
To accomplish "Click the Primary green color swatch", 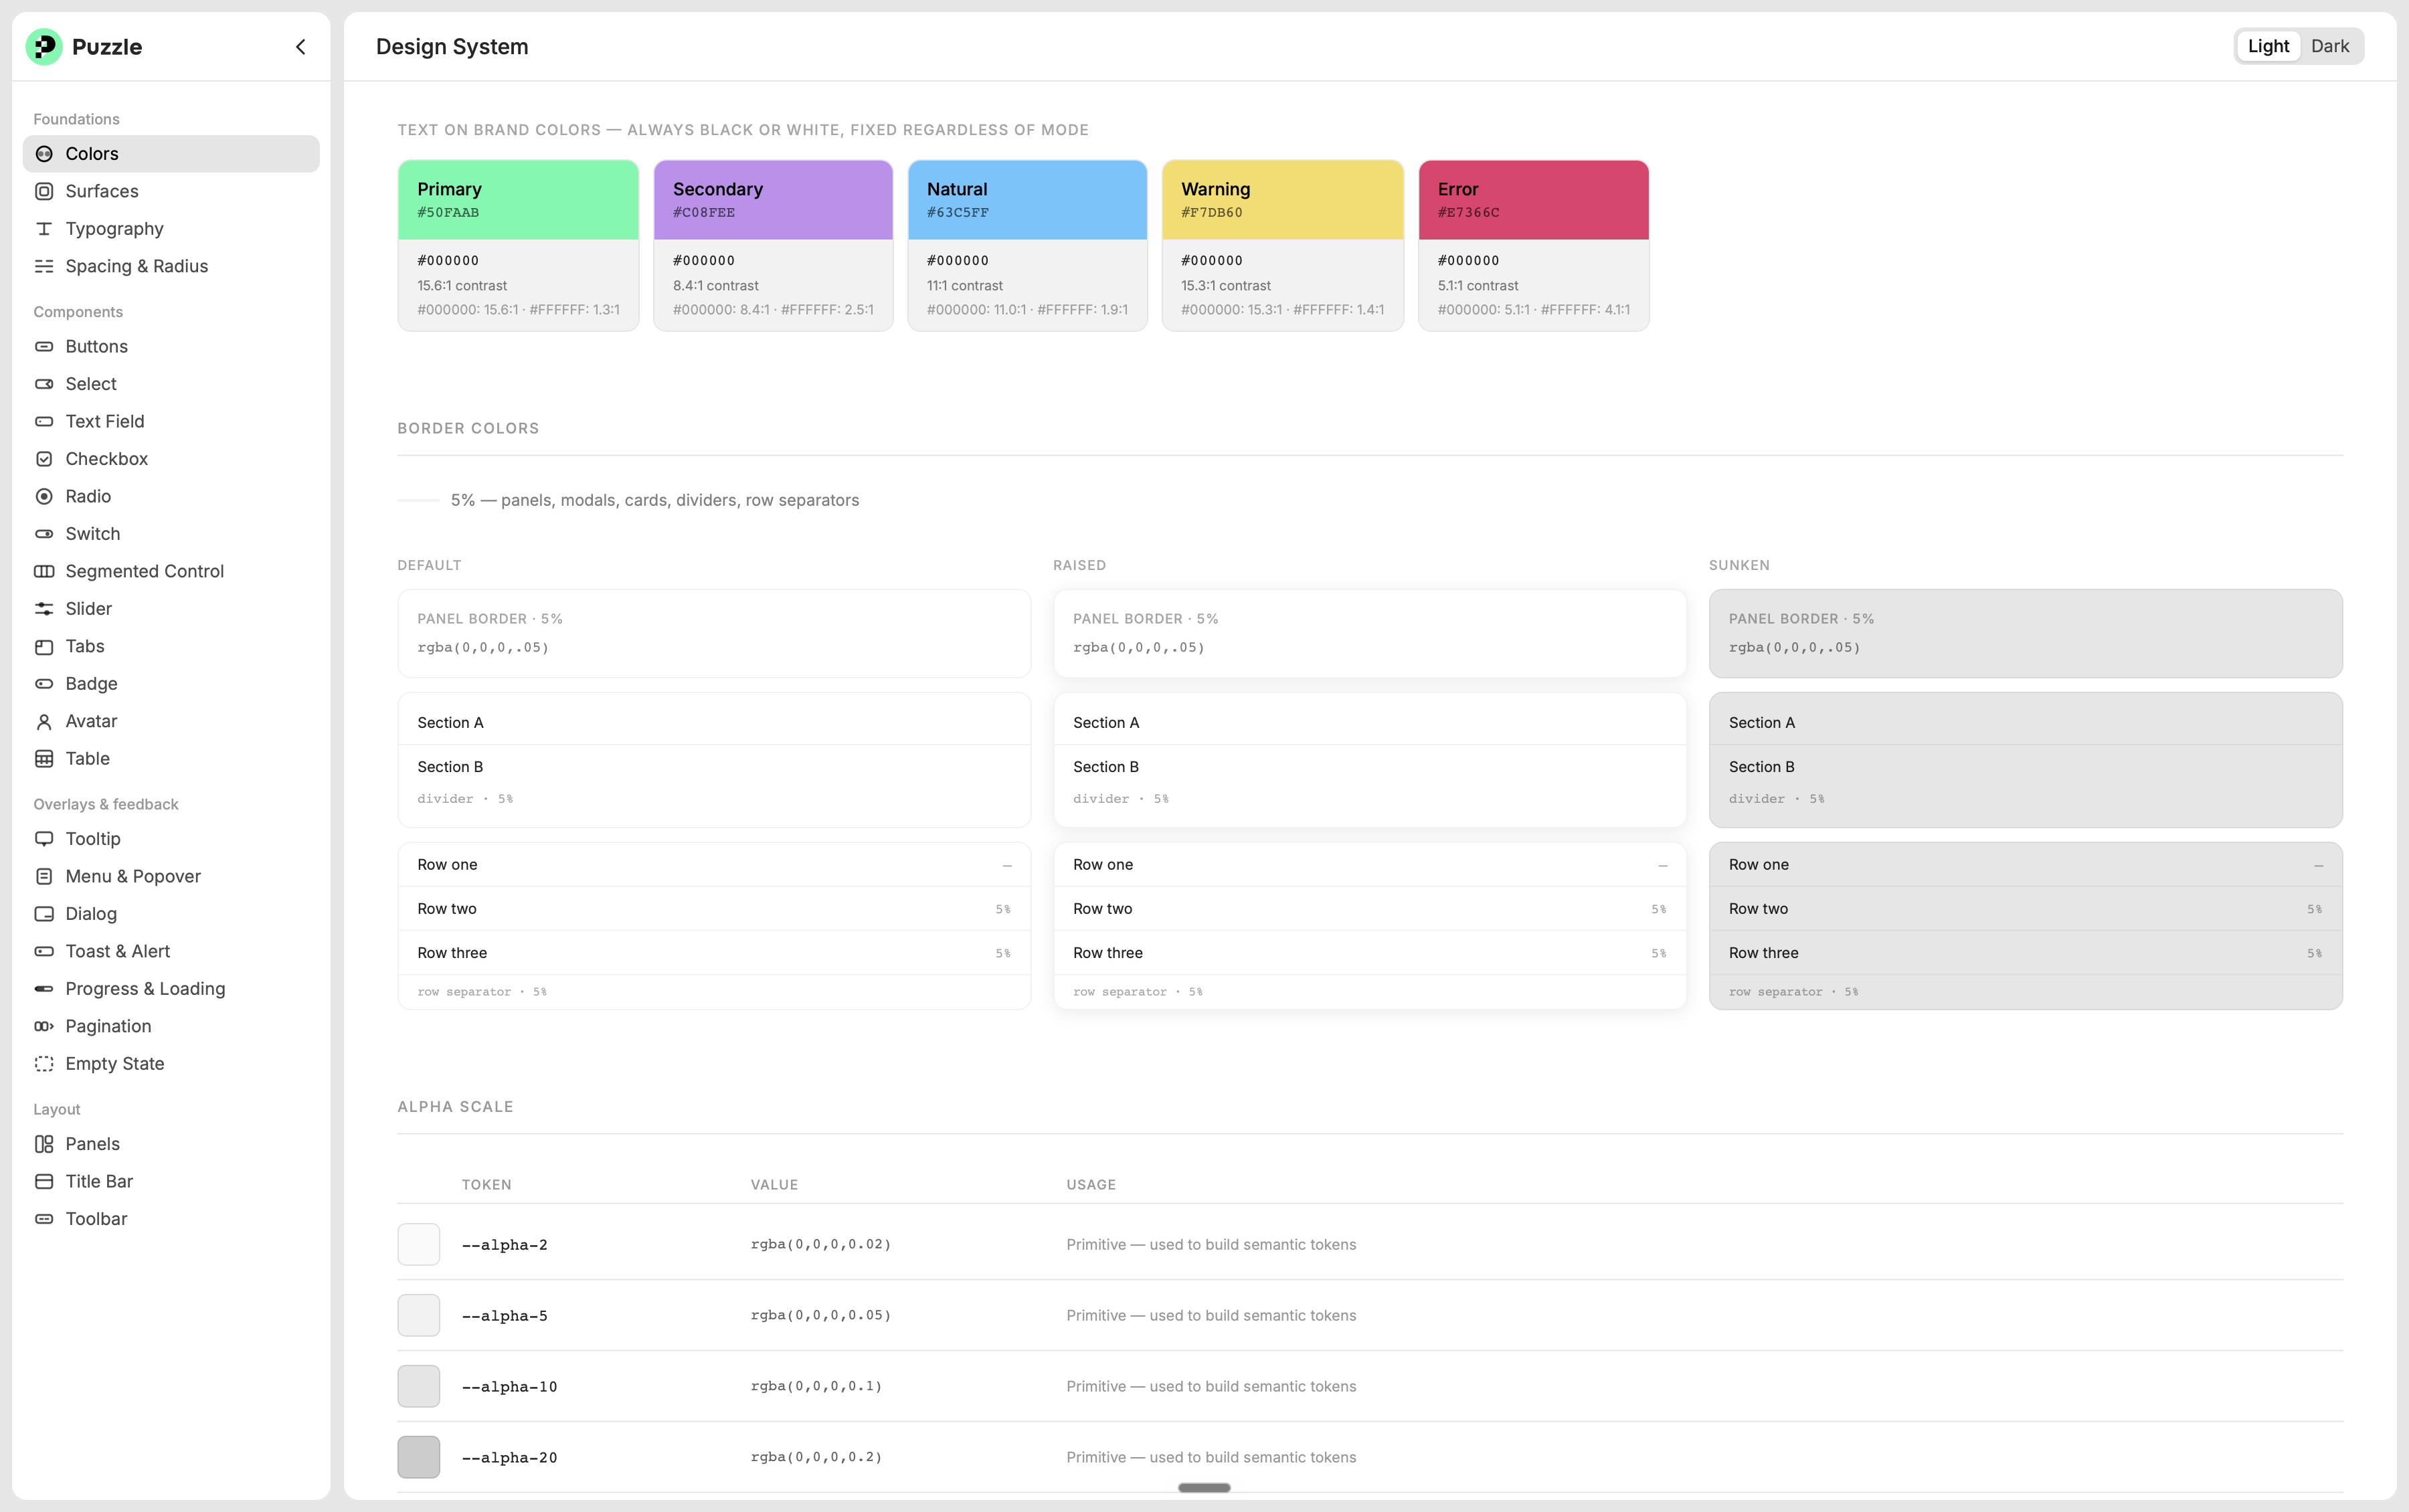I will [518, 200].
